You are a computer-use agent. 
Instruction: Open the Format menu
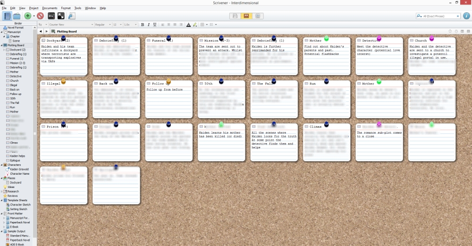point(66,8)
